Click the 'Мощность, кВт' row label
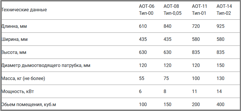The width and height of the screenshot is (241, 111). point(18,92)
